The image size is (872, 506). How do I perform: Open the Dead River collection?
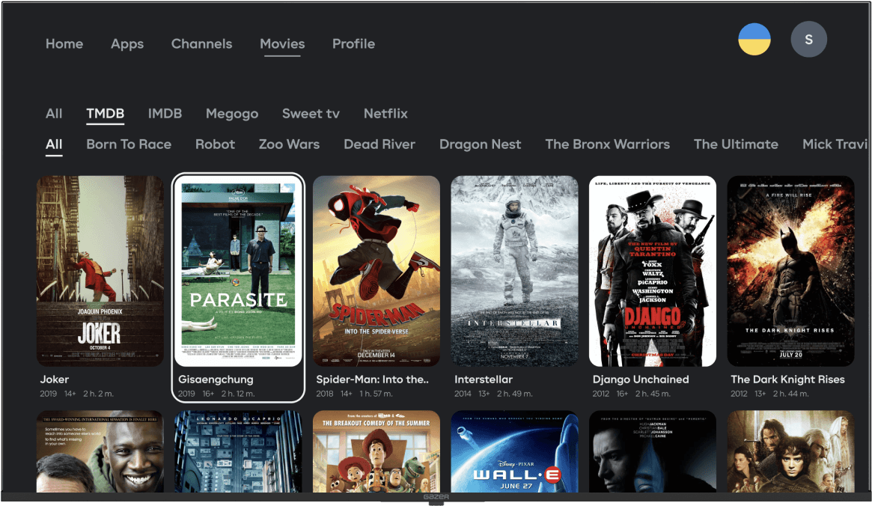click(379, 144)
